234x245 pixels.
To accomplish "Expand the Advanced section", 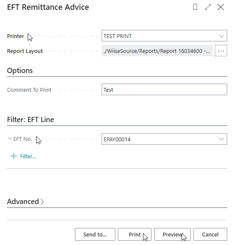I will pos(23,201).
